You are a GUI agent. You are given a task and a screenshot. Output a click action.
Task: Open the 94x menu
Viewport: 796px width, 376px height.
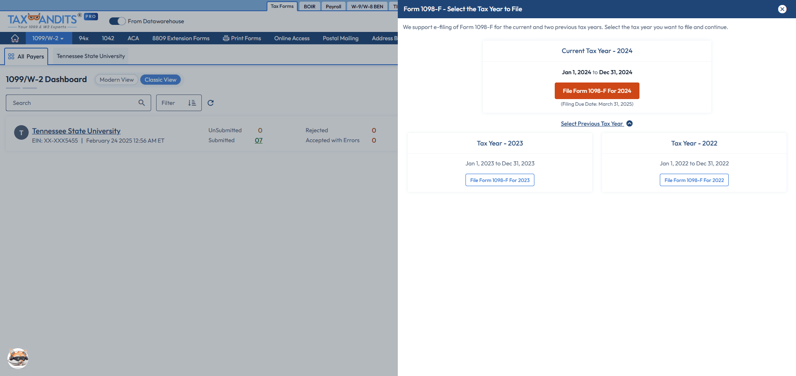[x=83, y=38]
